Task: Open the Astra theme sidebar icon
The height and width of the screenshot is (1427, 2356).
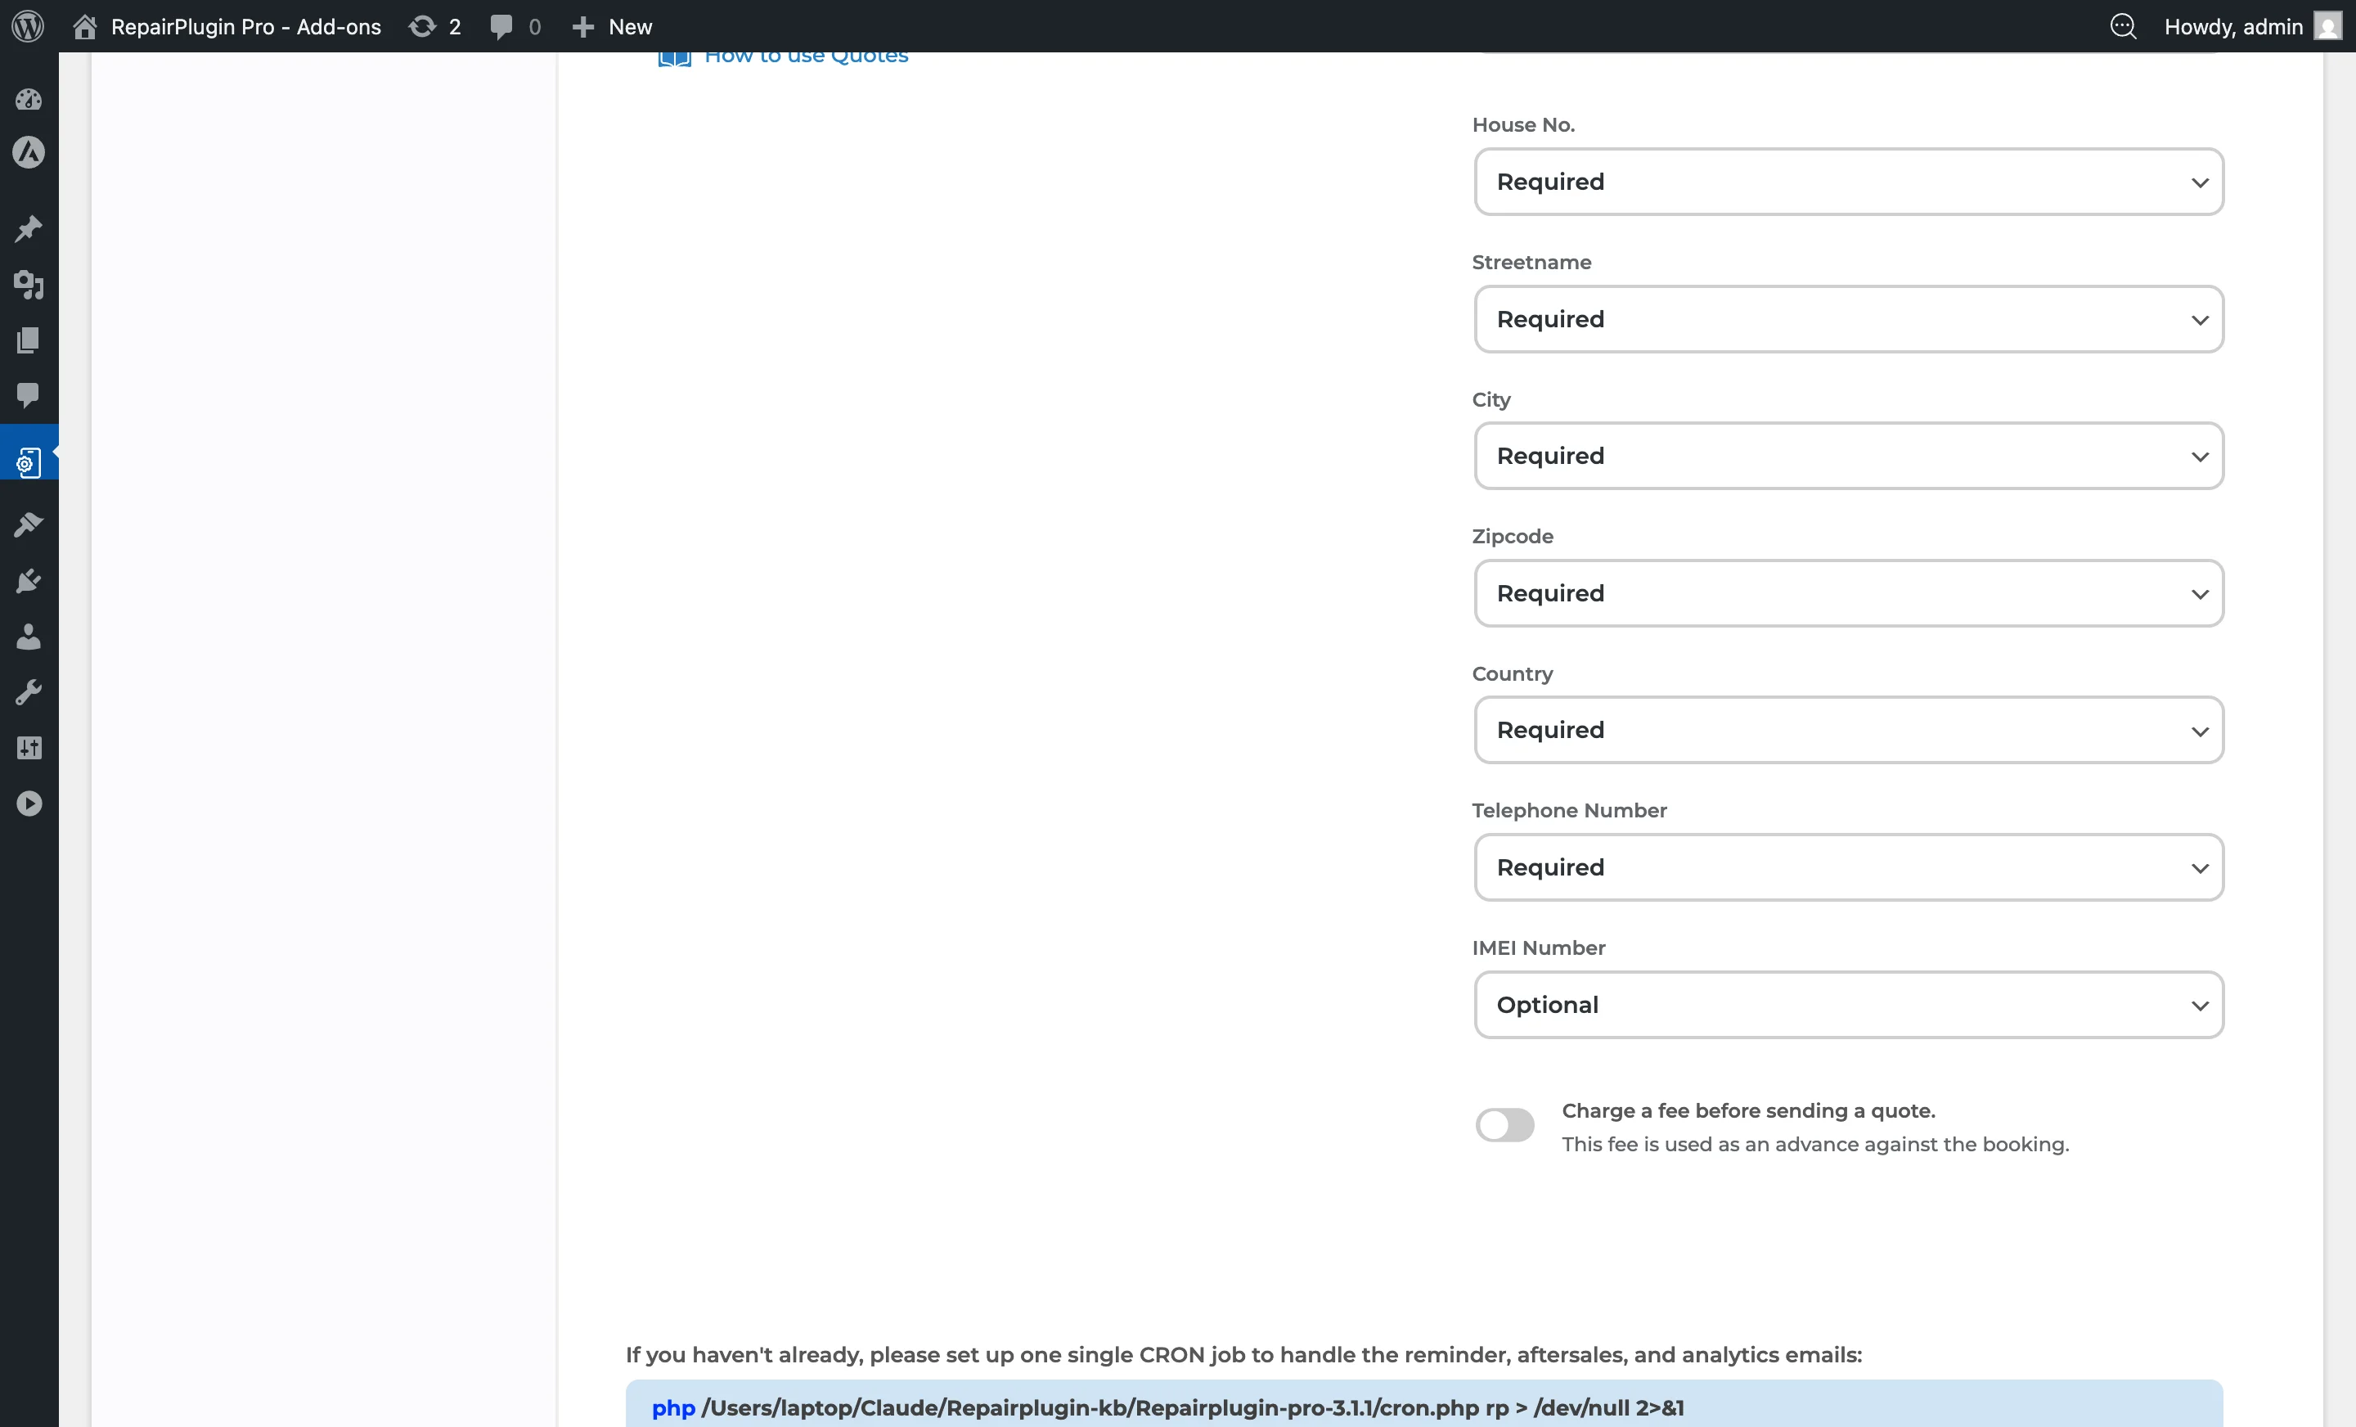Action: 29,152
